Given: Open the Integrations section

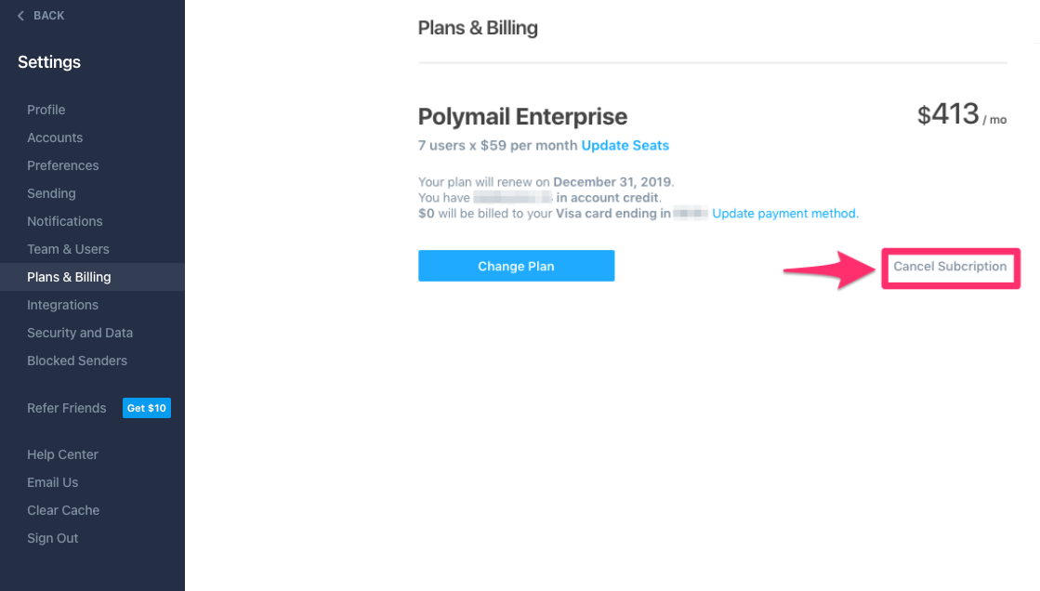Looking at the screenshot, I should (x=62, y=305).
